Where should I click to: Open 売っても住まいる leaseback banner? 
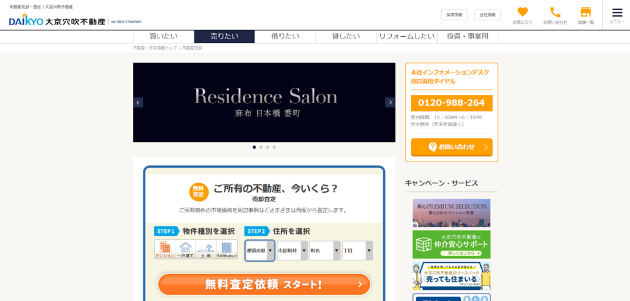click(452, 276)
